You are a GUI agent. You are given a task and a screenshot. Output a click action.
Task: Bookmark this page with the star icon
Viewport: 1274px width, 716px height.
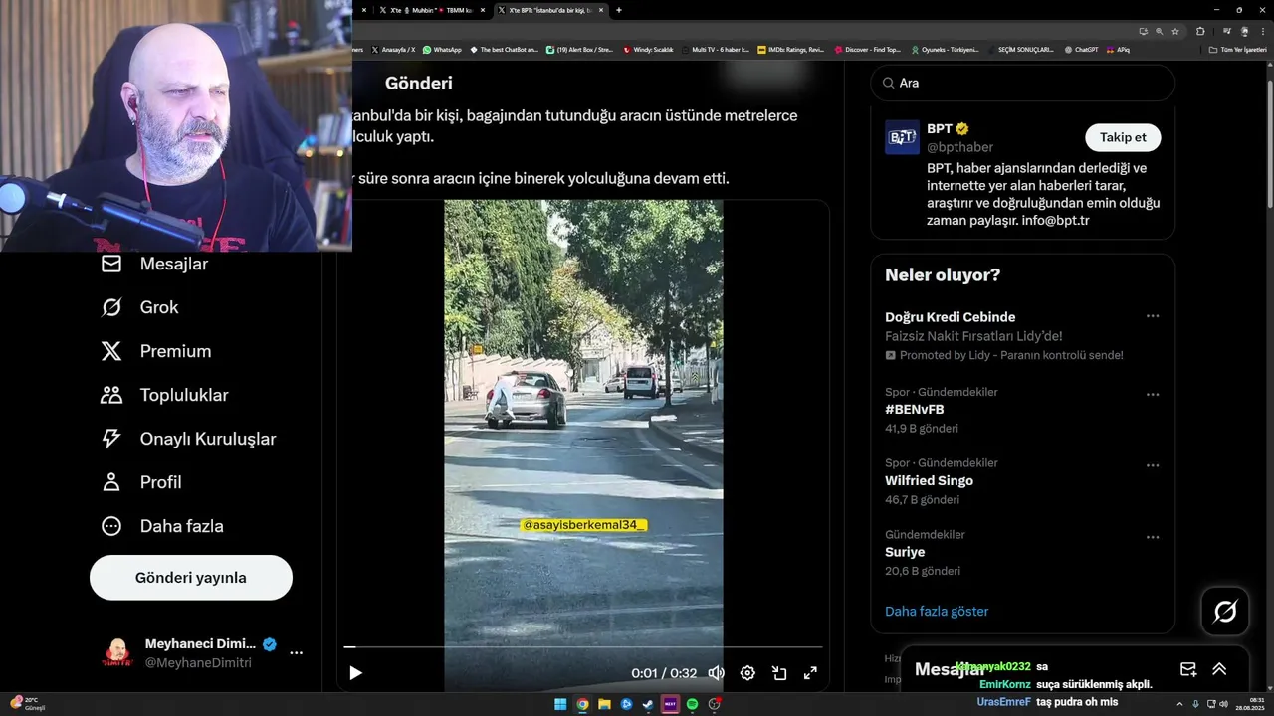pos(1175,31)
